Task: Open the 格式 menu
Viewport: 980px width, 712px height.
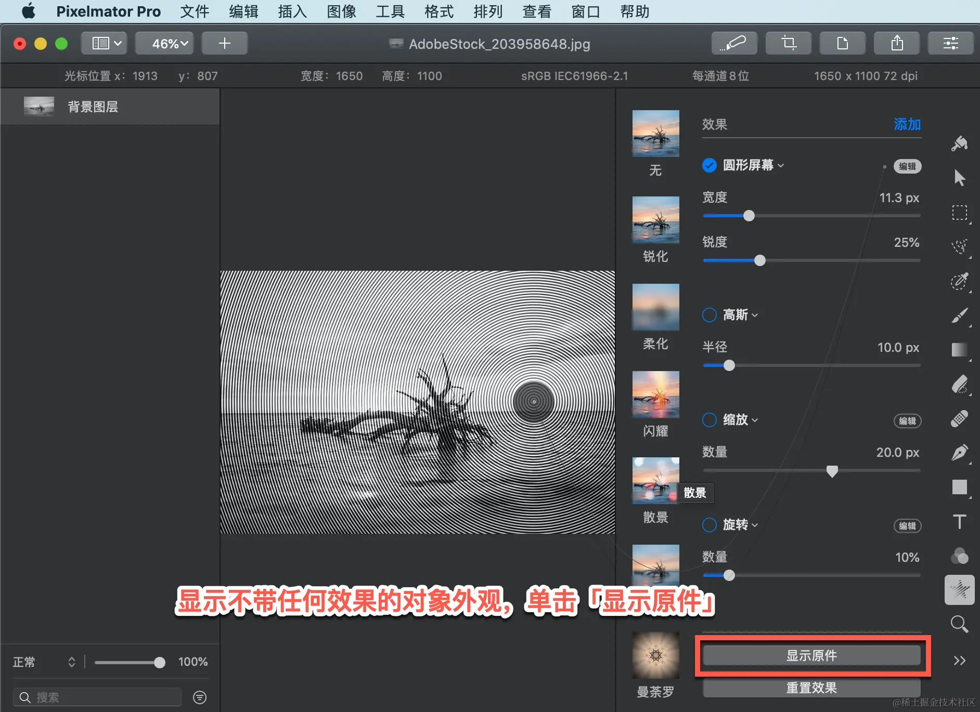Action: tap(439, 11)
